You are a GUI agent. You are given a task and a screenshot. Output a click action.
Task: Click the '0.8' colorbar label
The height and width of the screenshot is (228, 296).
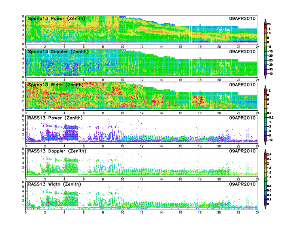tap(269, 186)
